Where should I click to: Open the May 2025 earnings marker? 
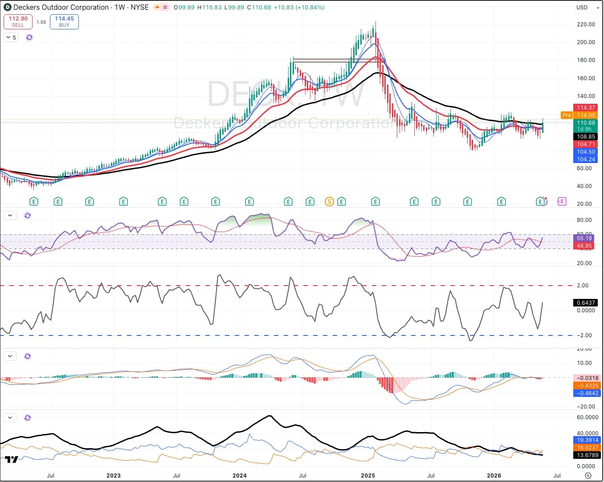[x=414, y=202]
